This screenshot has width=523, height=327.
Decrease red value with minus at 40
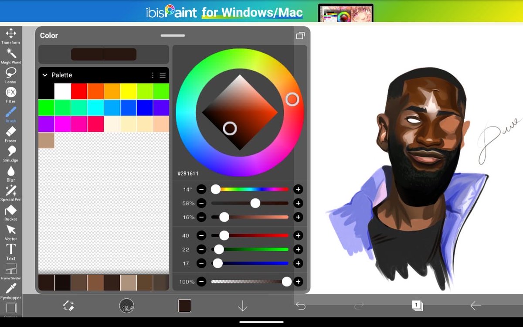(x=201, y=235)
